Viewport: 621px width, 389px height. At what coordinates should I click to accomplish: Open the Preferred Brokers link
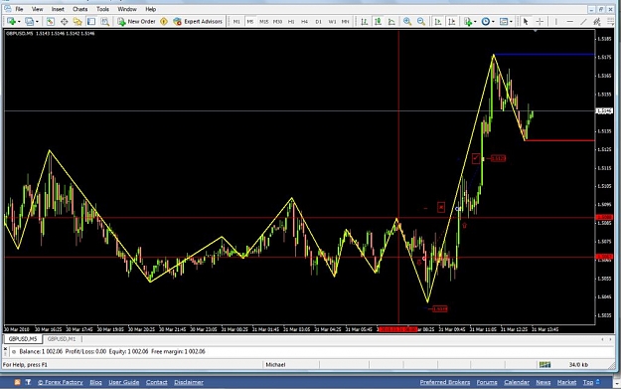[x=445, y=382]
